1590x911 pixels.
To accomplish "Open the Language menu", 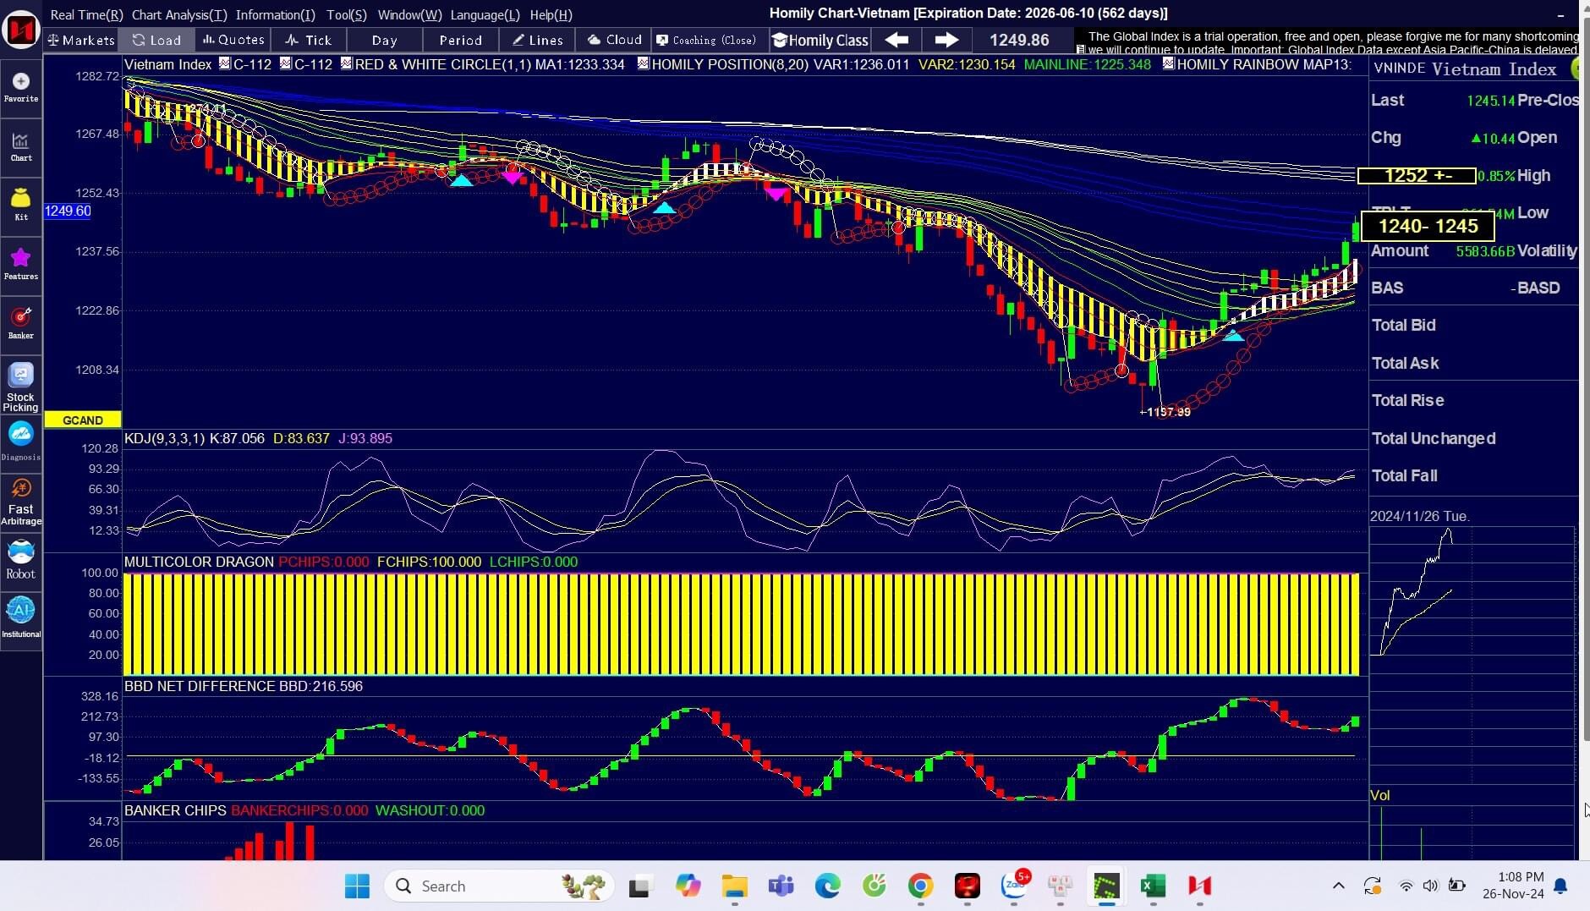I will coord(485,14).
